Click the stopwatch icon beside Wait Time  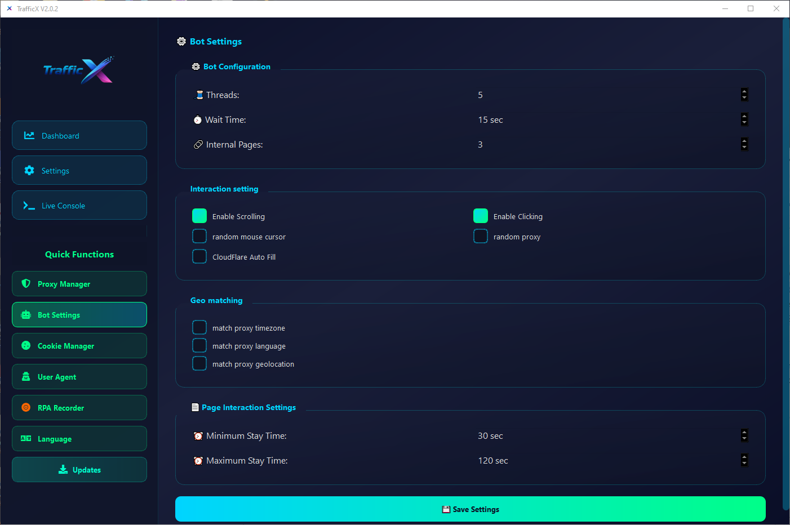pyautogui.click(x=198, y=120)
